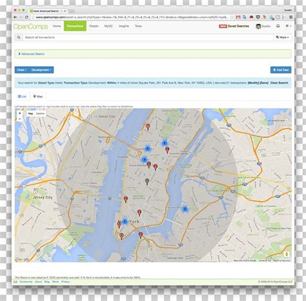Open the Gmail extension icon
The height and width of the screenshot is (301, 306).
pos(238,17)
